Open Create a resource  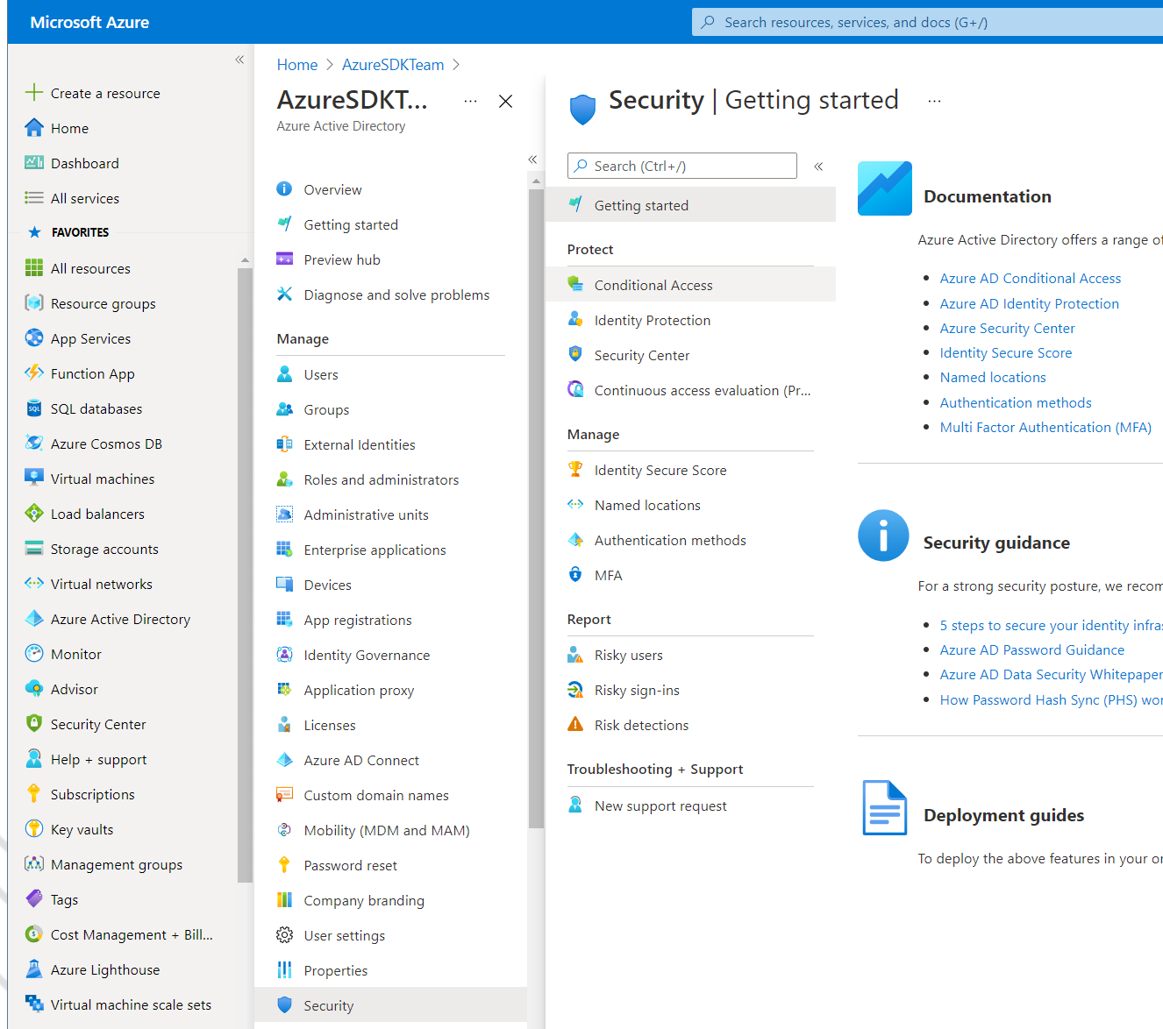pyautogui.click(x=104, y=93)
